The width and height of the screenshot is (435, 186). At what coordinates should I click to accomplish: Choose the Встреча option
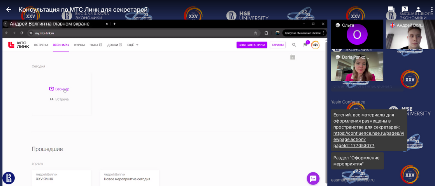pos(59,99)
